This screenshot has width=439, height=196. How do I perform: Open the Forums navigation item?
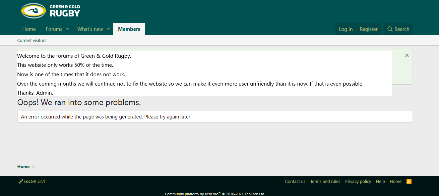54,29
